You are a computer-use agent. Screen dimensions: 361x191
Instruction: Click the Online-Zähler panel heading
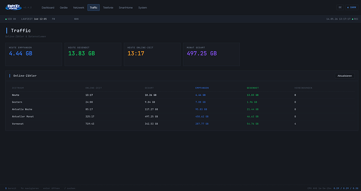[x=25, y=76]
